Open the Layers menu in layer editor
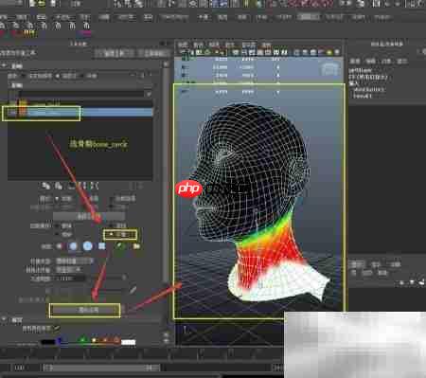426x378 pixels. tap(354, 272)
